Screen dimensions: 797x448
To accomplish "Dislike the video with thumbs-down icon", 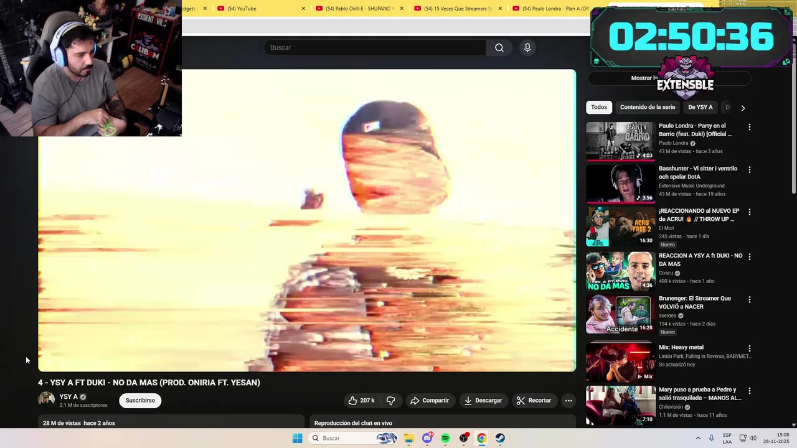I will click(391, 401).
